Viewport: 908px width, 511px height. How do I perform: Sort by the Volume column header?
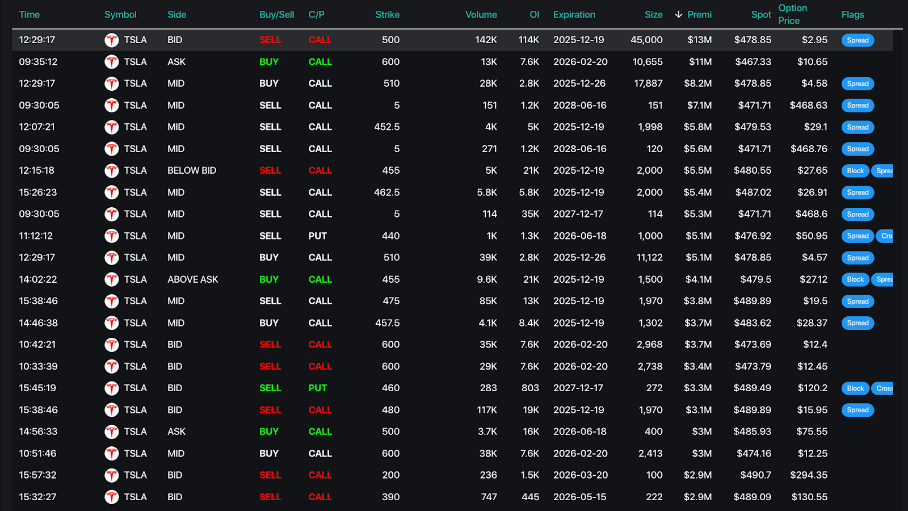pyautogui.click(x=481, y=15)
